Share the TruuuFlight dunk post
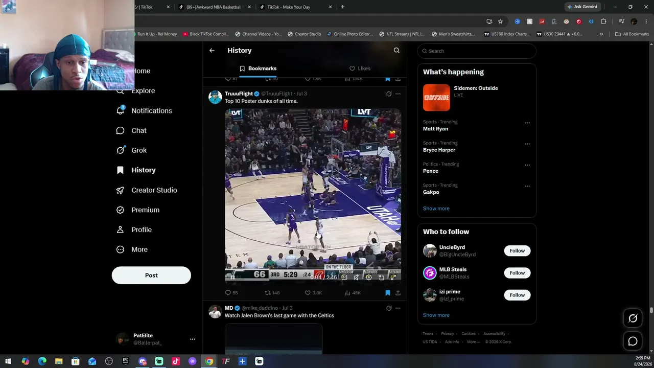 tap(398, 293)
